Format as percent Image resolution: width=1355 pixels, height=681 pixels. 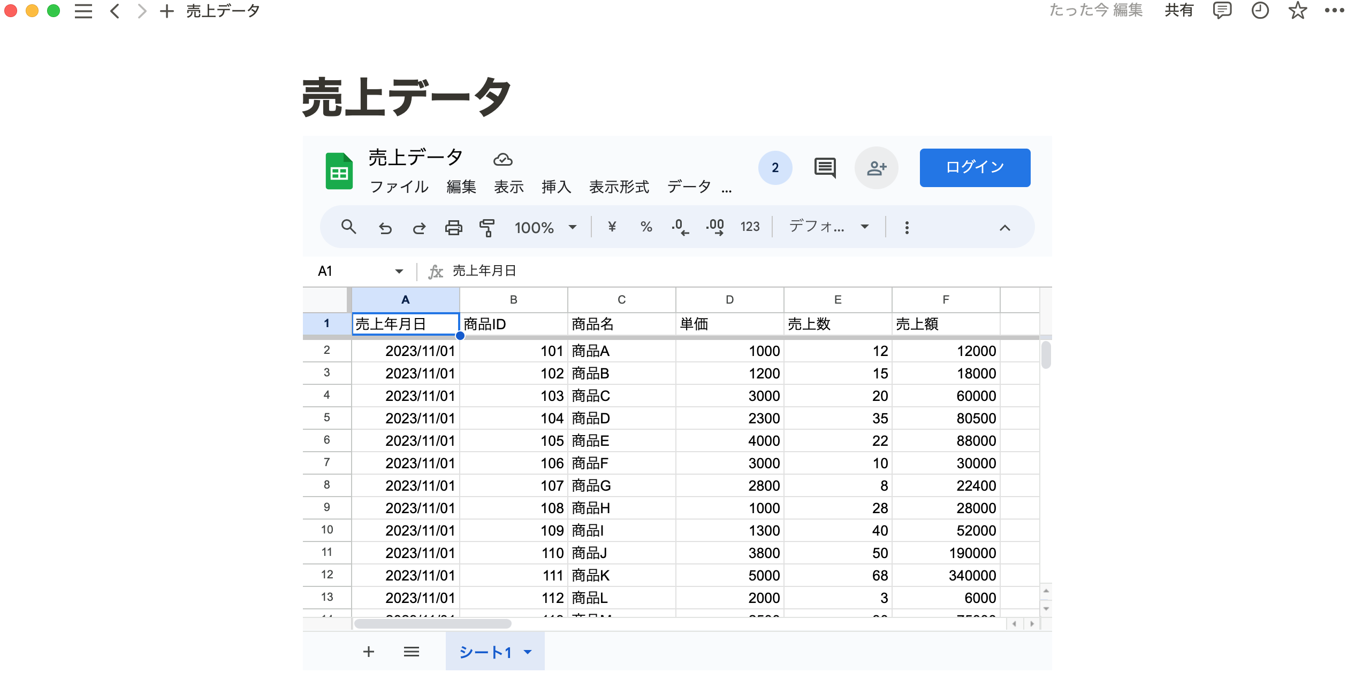point(646,227)
